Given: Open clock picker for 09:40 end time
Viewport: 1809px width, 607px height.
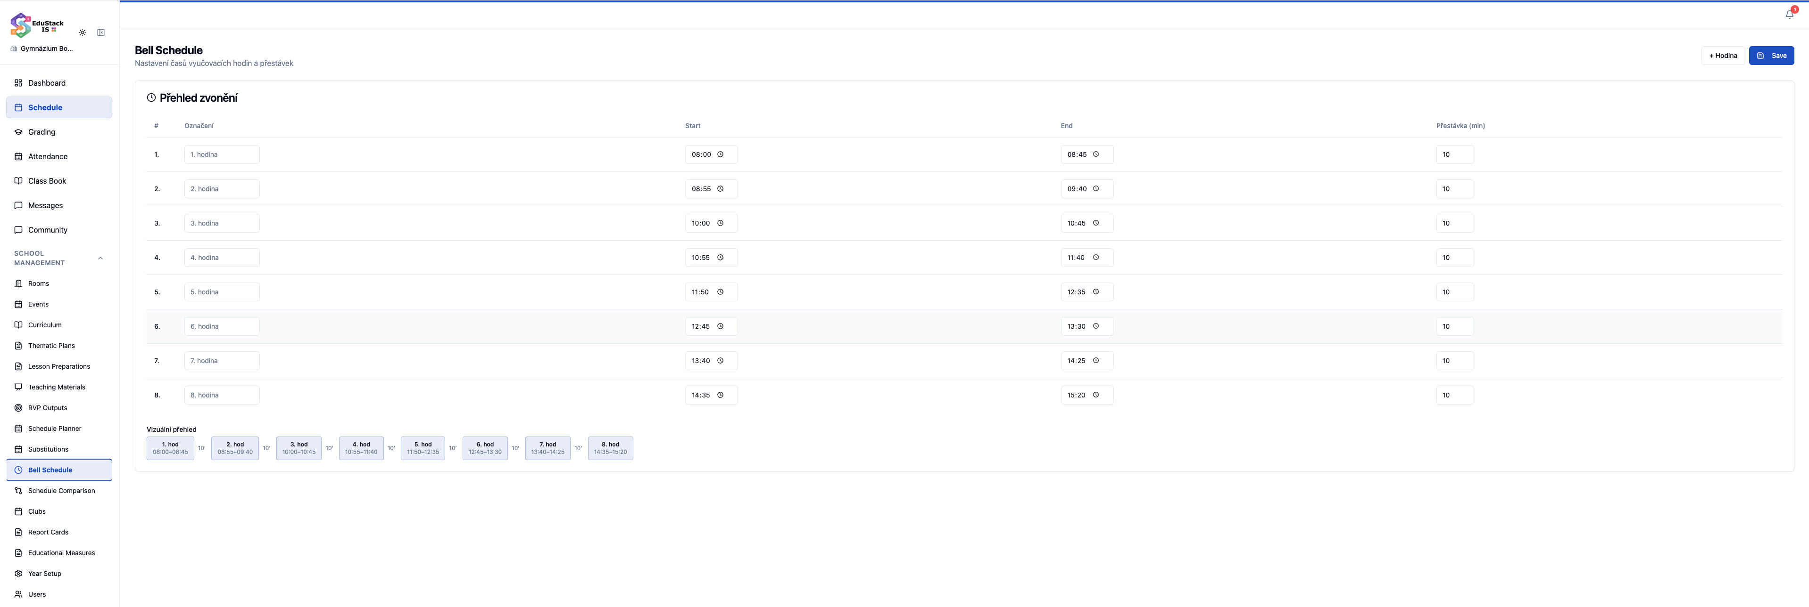Looking at the screenshot, I should [x=1095, y=188].
